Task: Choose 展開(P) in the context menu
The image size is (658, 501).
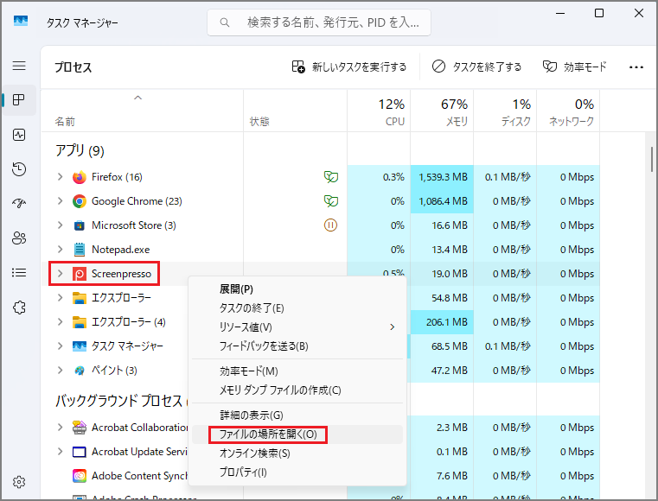Action: point(297,289)
